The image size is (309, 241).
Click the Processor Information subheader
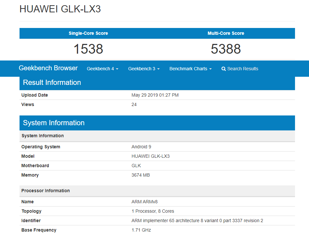(x=157, y=191)
